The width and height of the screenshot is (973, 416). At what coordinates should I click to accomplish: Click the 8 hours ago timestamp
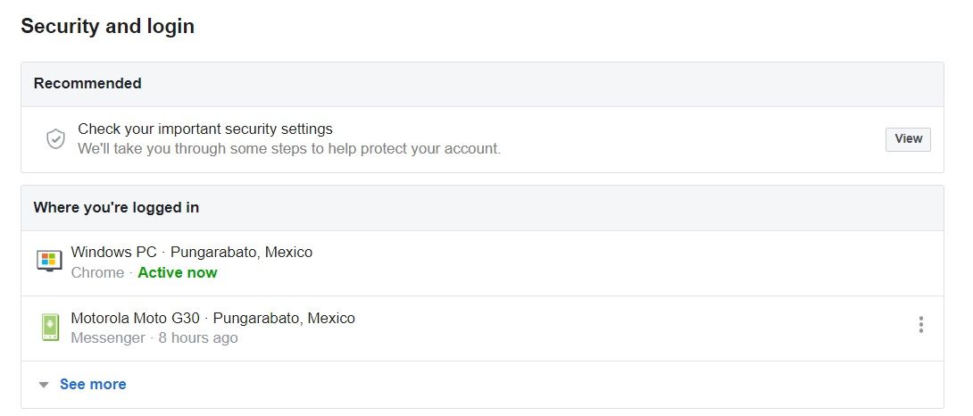click(198, 338)
